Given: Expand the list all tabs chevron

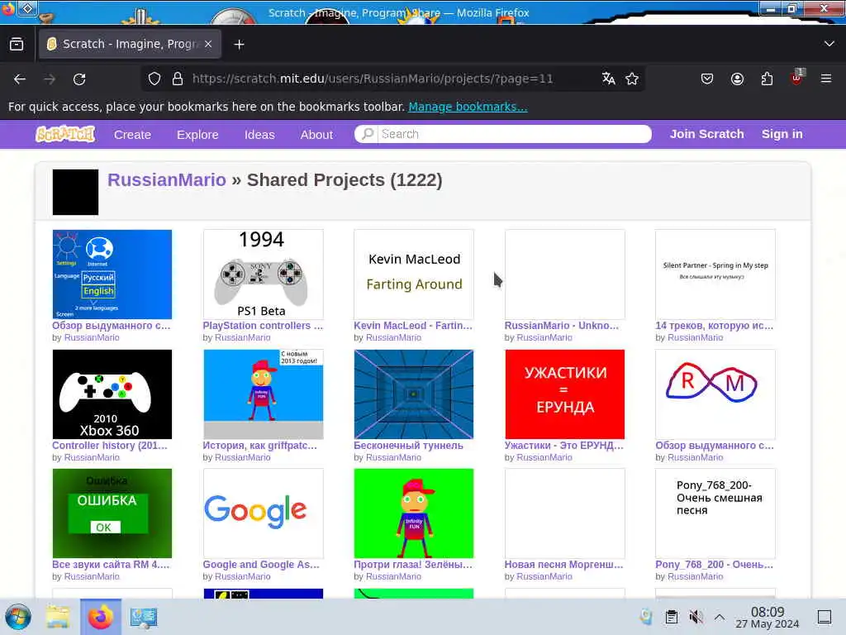Looking at the screenshot, I should 829,44.
